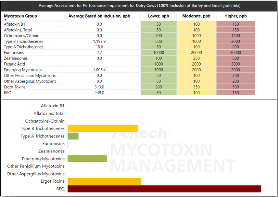Click the Fusaric Acid row name
Screen dimensions: 278x197
pos(14,64)
